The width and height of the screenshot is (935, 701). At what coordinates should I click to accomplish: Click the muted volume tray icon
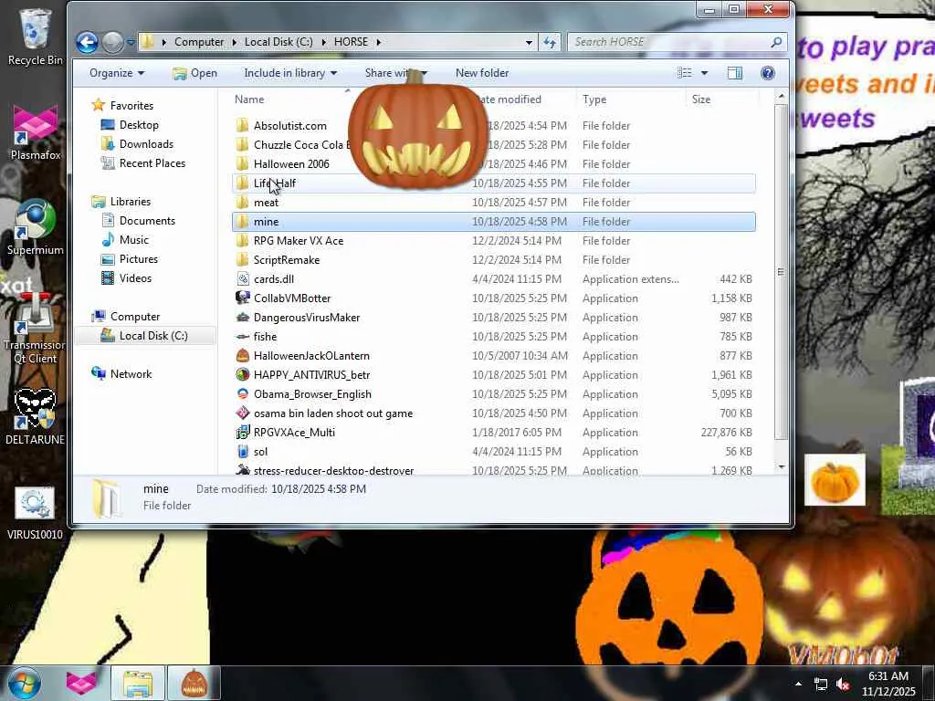(843, 685)
